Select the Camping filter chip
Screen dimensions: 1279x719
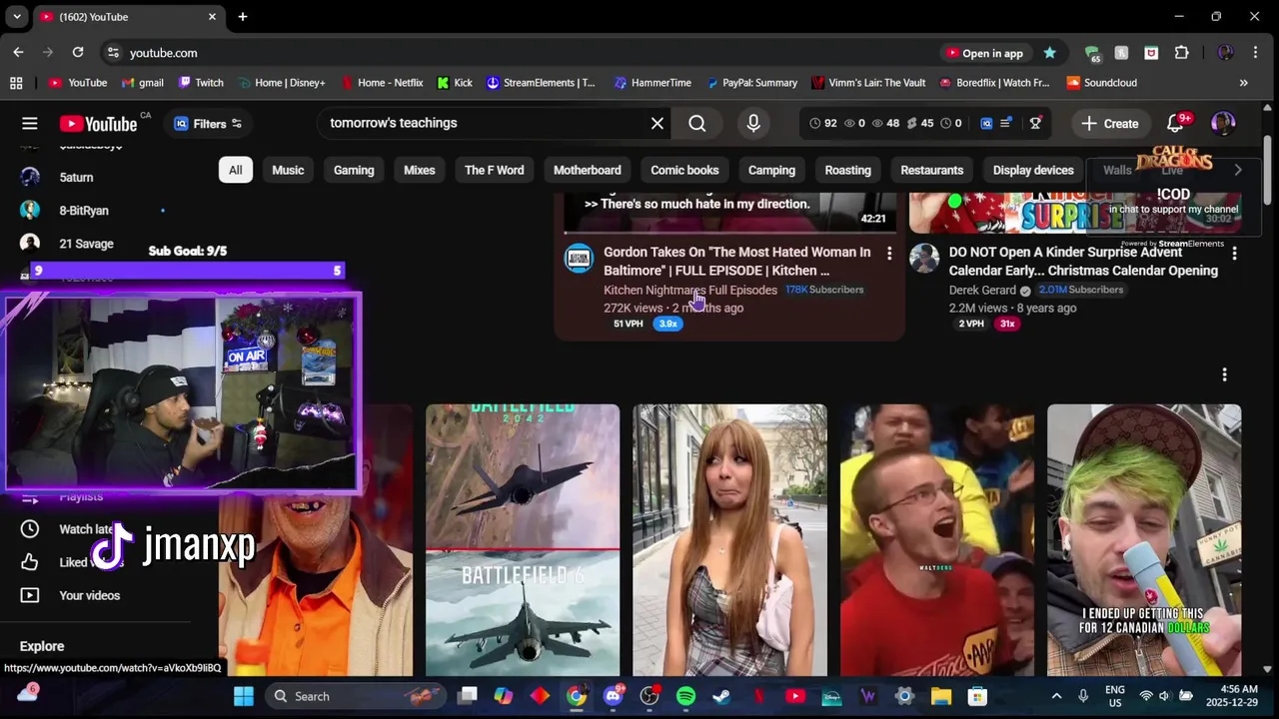coord(772,170)
